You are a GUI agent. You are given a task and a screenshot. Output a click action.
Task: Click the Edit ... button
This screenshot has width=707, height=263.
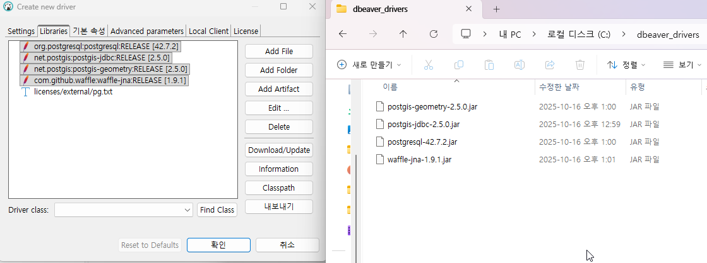pyautogui.click(x=278, y=108)
